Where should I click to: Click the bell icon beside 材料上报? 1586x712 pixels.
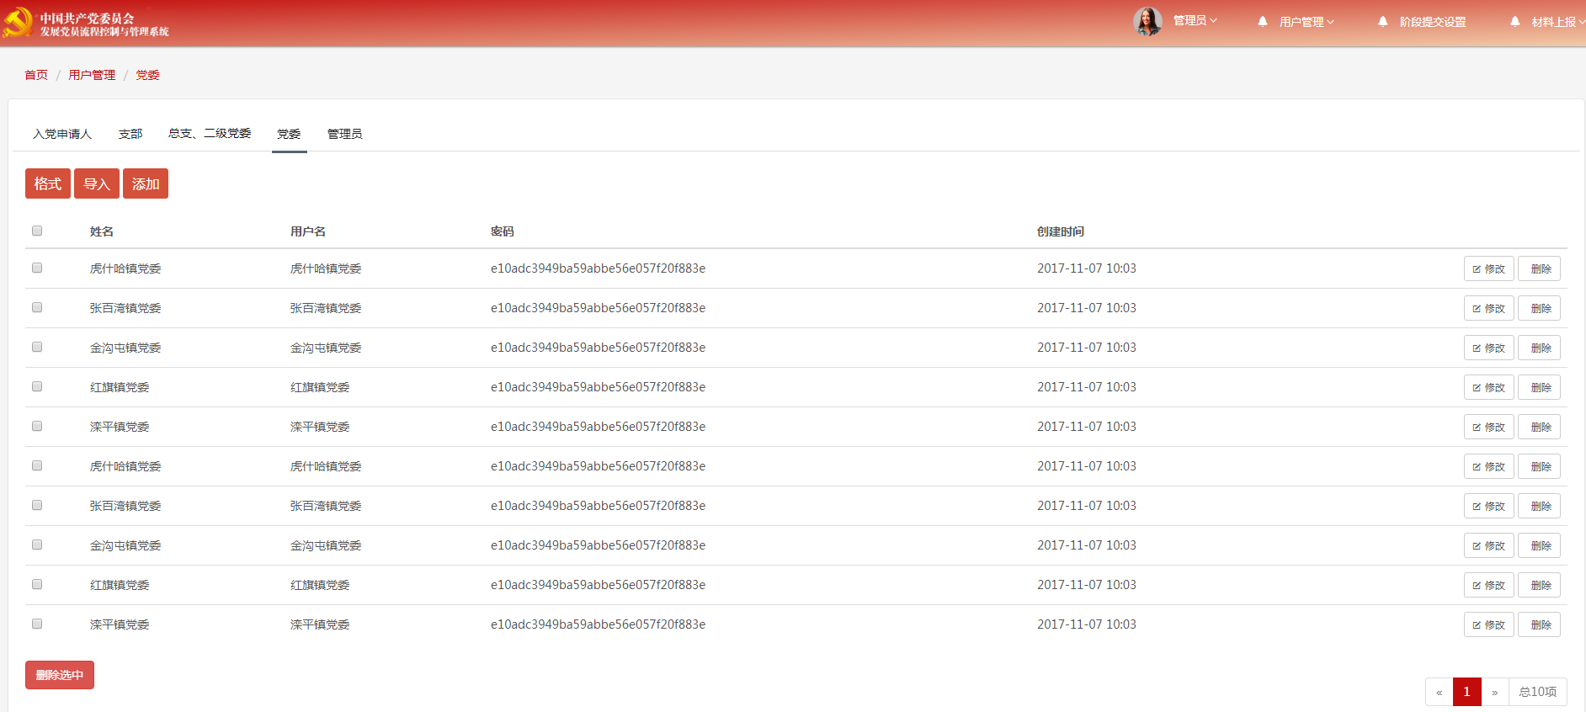tap(1515, 22)
